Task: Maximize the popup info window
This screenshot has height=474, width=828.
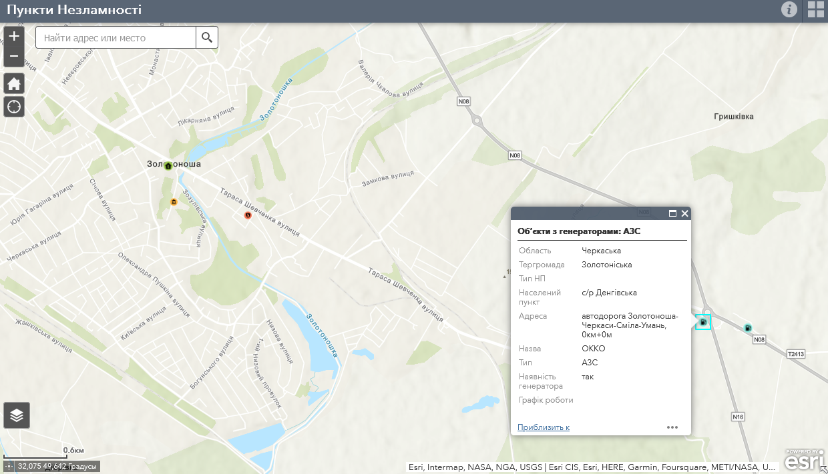Action: coord(672,214)
